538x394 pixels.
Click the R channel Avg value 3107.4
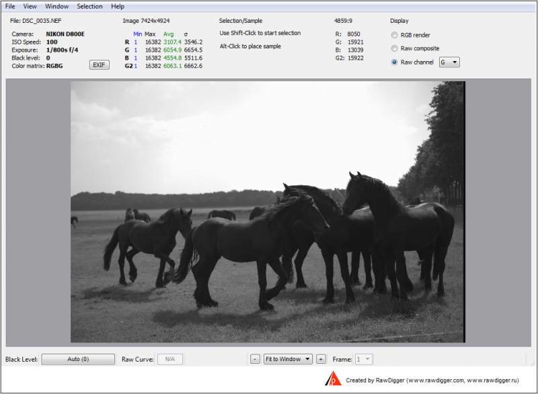coord(172,42)
